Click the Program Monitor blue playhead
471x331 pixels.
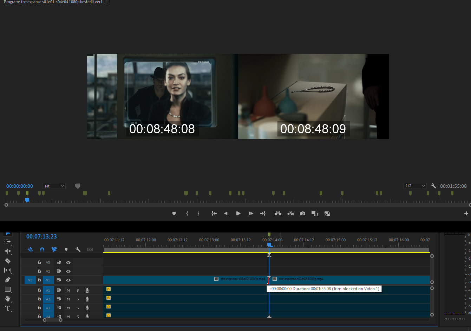coord(27,200)
